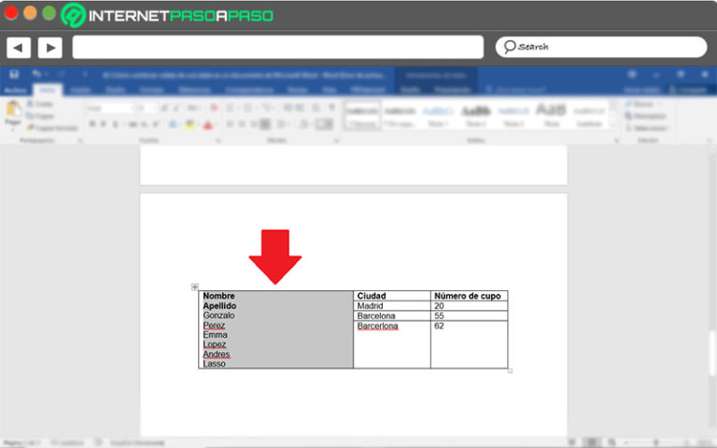Toggle subscript formatting
The image size is (717, 448).
[145, 124]
